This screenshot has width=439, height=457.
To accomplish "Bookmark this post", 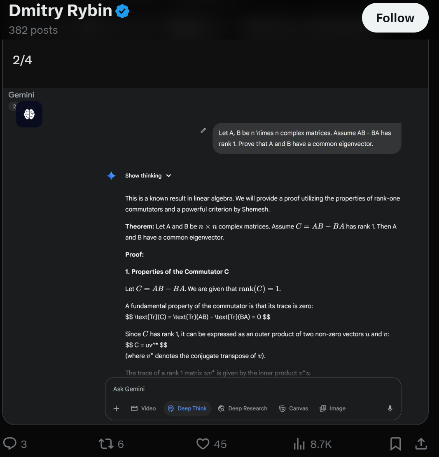I will (x=395, y=444).
